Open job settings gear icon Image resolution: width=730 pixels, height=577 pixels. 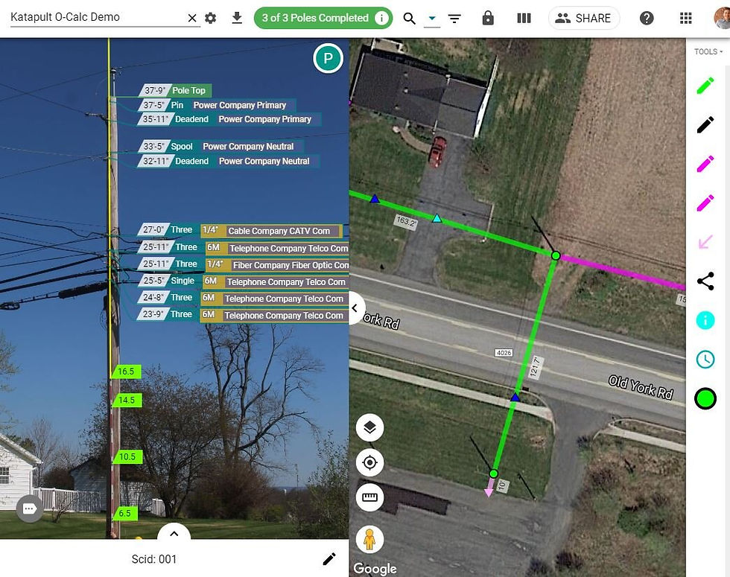(x=210, y=18)
